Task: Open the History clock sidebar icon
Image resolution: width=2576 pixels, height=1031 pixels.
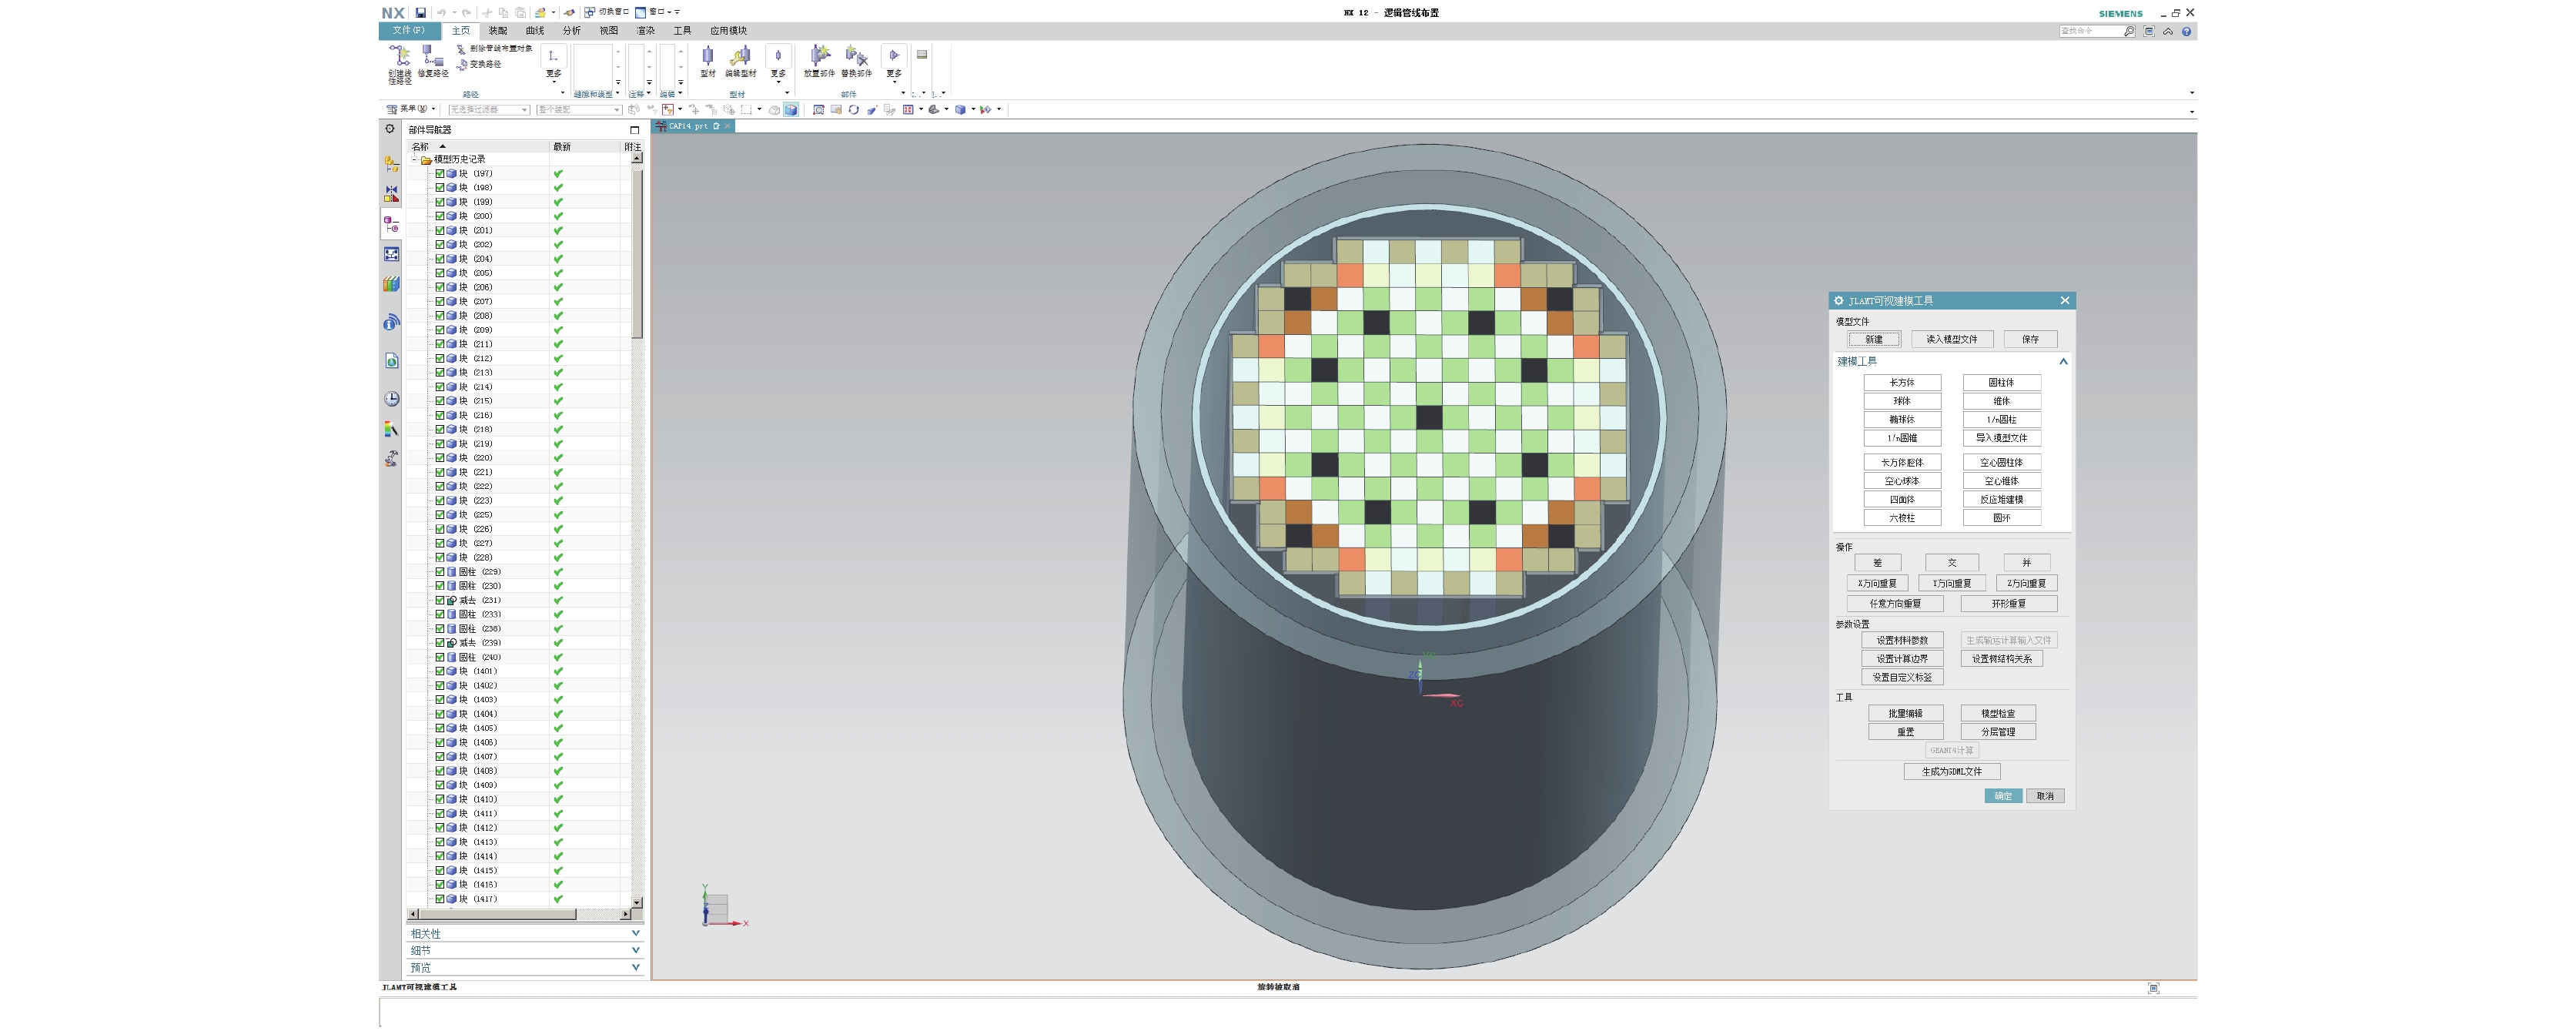Action: 391,399
